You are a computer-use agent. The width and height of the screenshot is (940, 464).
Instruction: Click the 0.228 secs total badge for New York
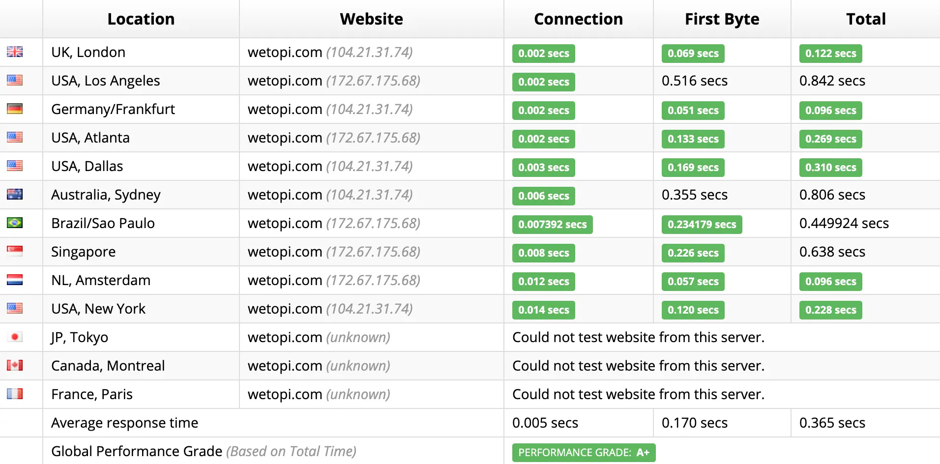(x=831, y=310)
